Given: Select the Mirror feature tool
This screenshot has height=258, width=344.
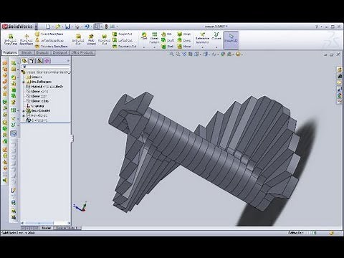Looking at the screenshot, I should coord(184,47).
